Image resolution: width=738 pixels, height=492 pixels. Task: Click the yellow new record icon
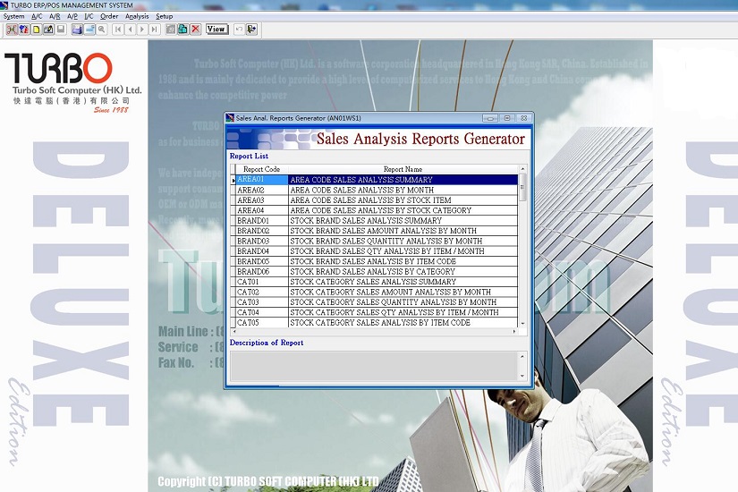click(37, 30)
